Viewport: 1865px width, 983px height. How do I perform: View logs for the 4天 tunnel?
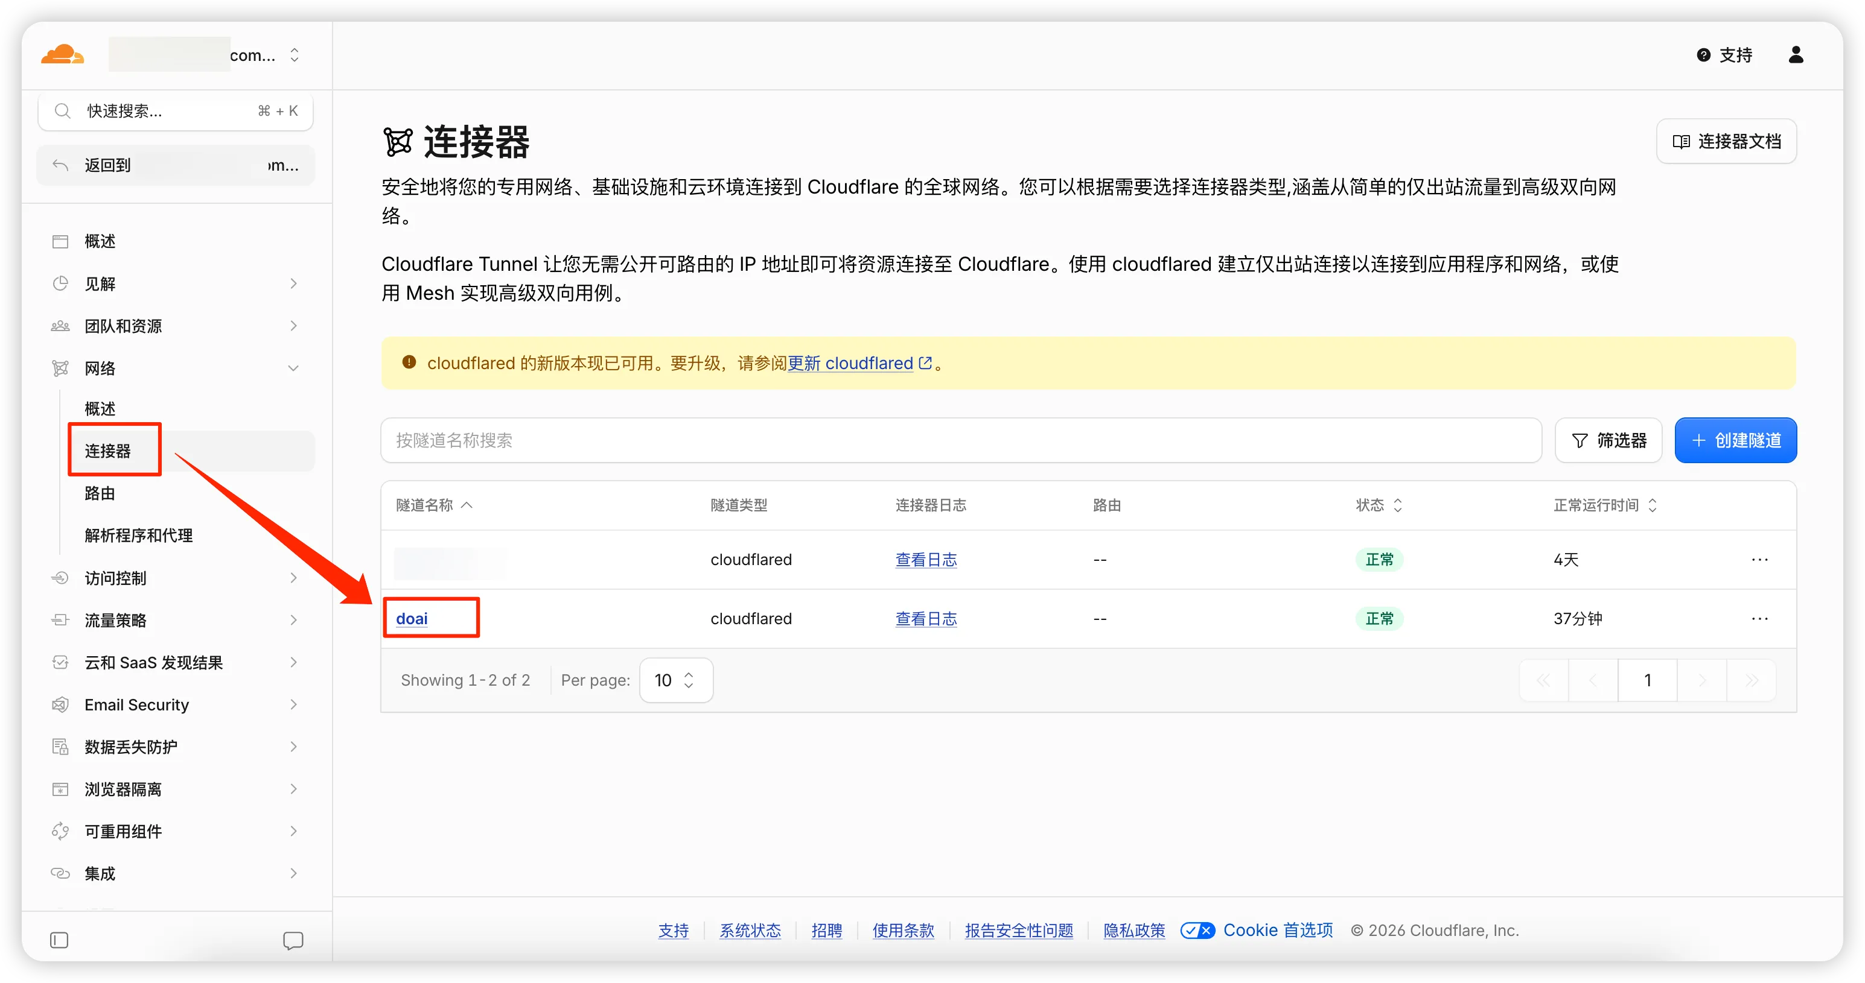926,559
